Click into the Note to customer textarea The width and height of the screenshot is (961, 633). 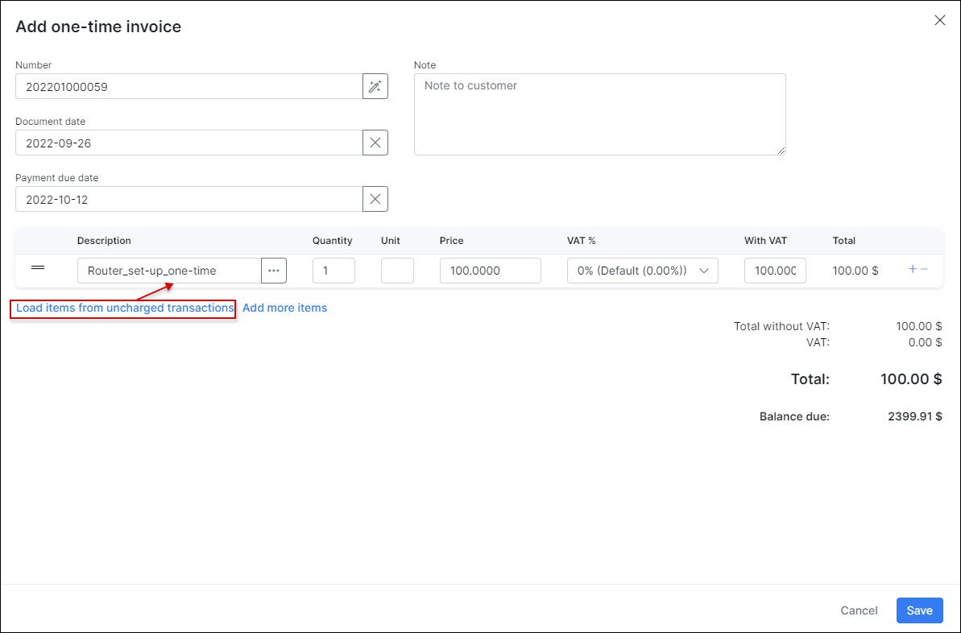pos(599,114)
